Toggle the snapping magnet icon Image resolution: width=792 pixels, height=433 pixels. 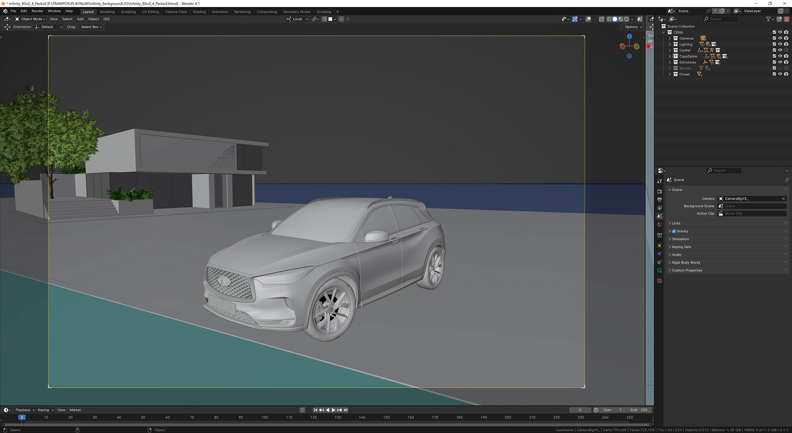(325, 19)
